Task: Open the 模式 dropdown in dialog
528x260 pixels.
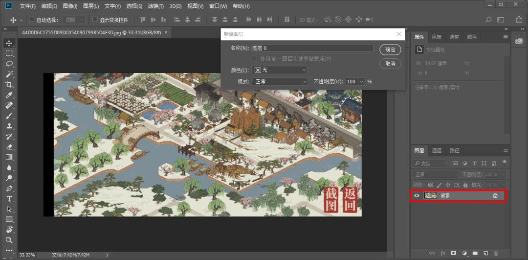Action: [x=280, y=82]
